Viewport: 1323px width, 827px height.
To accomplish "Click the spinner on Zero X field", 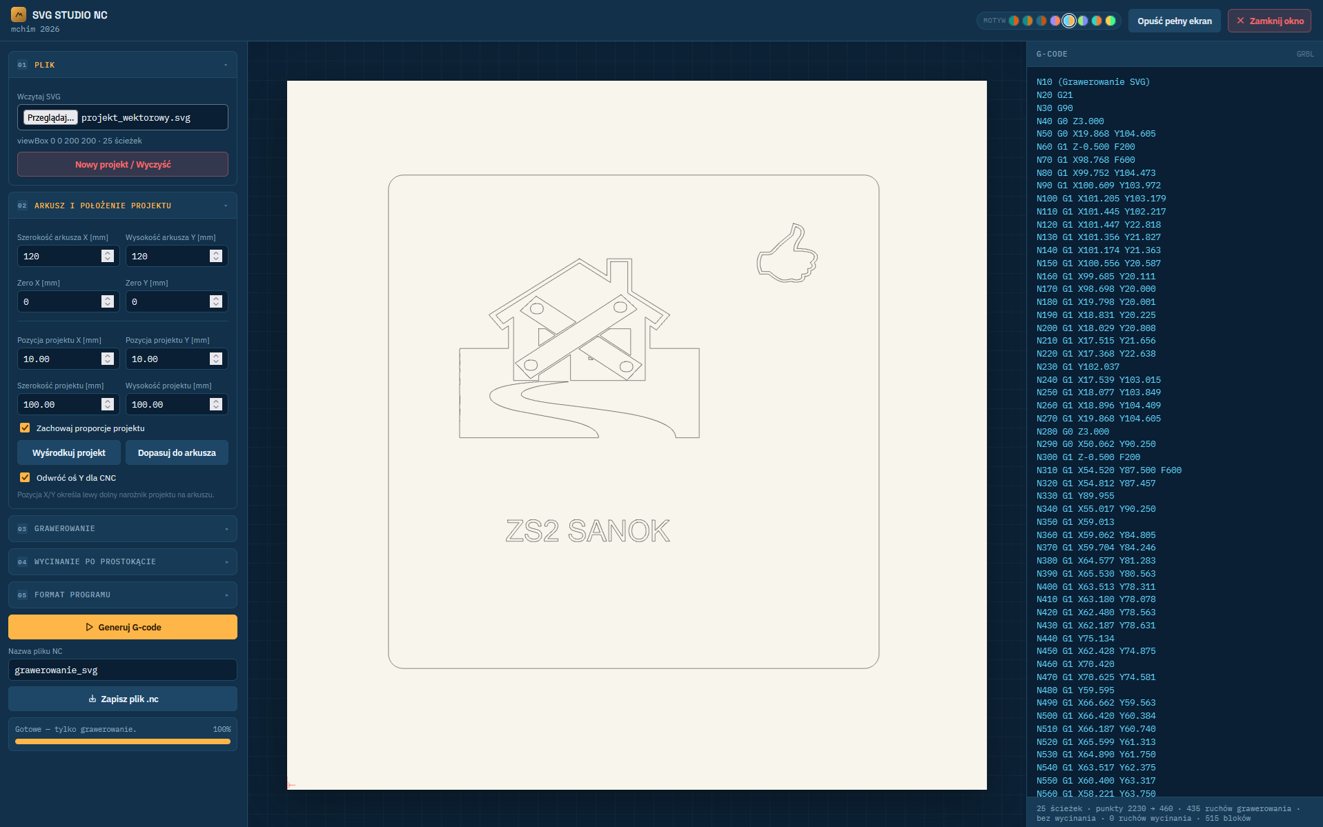I will point(108,301).
